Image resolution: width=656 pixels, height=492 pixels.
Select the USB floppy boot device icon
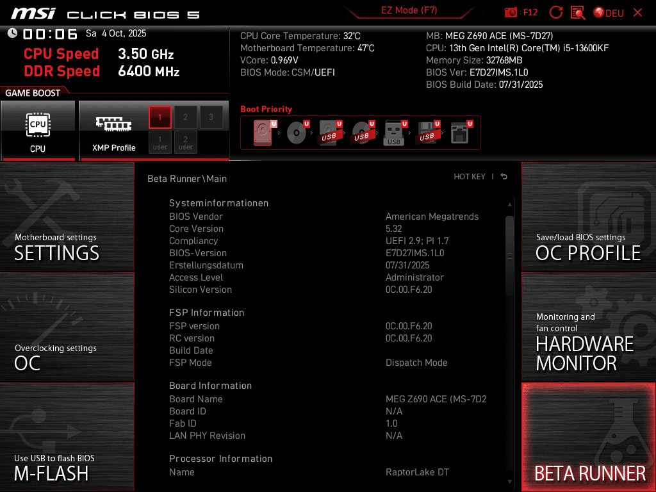point(428,133)
